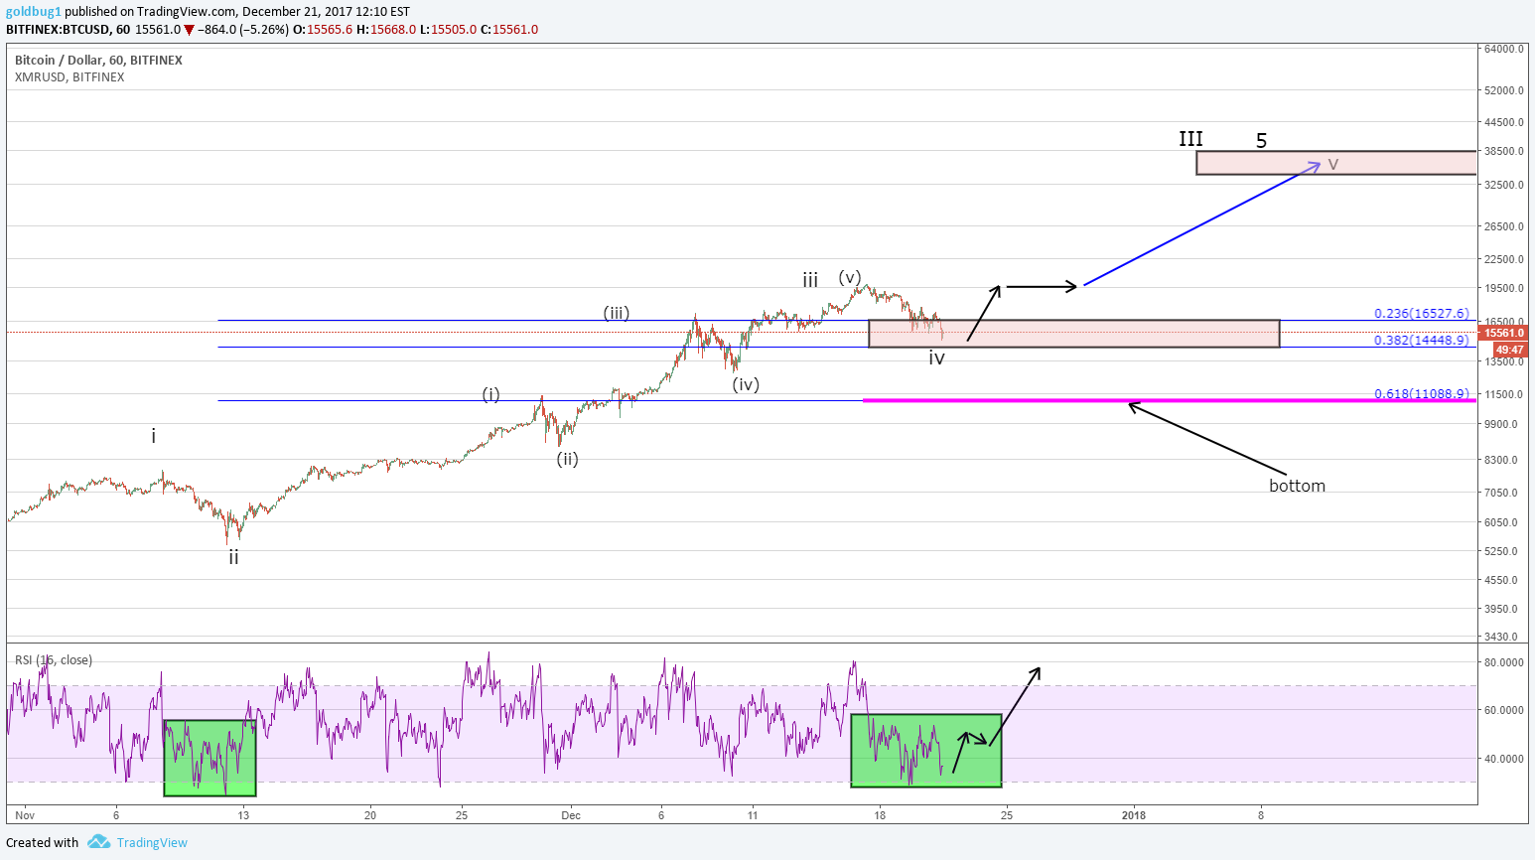This screenshot has width=1535, height=860.
Task: Select the 0.618(11088.9) Fibonacci label
Action: [1421, 394]
